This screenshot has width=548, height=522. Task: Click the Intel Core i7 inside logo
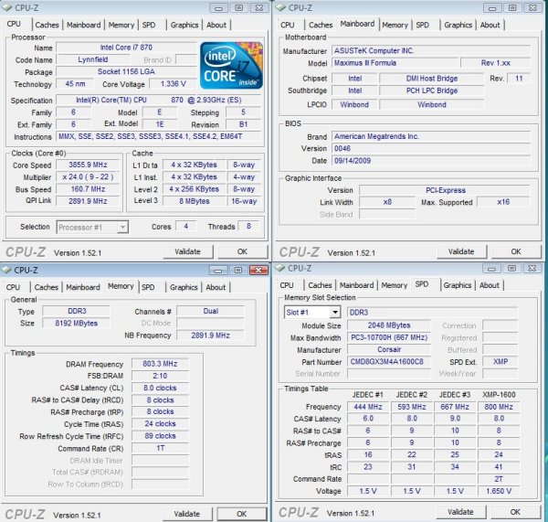point(231,65)
